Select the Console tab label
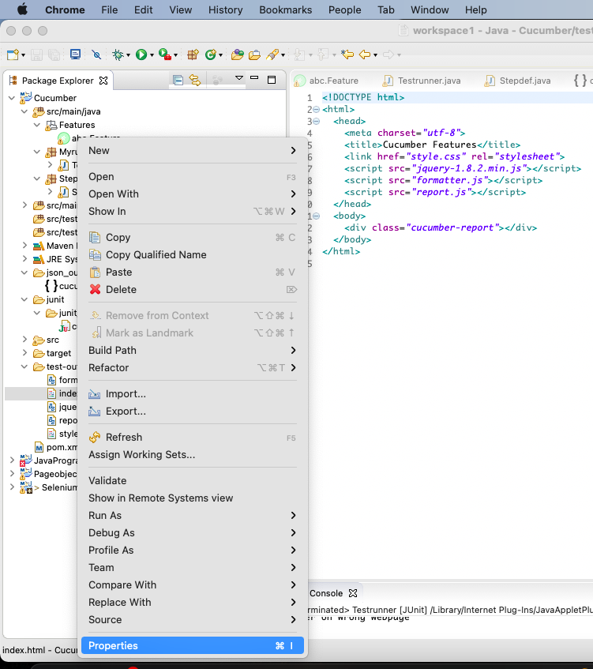Viewport: 593px width, 669px height. point(326,593)
